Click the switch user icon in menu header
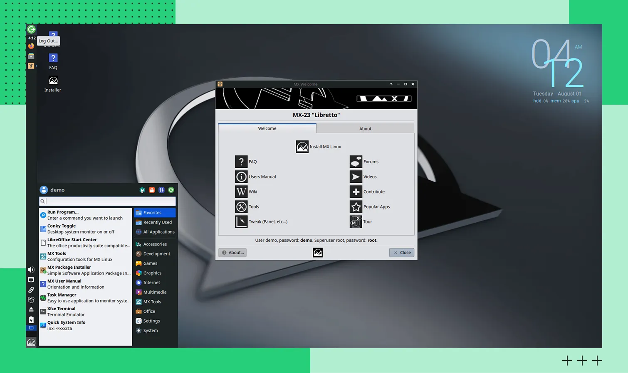 coord(161,190)
